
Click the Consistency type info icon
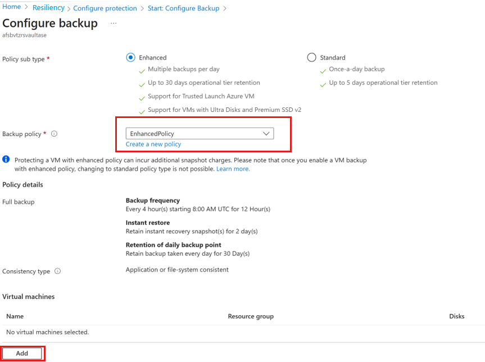coord(57,271)
